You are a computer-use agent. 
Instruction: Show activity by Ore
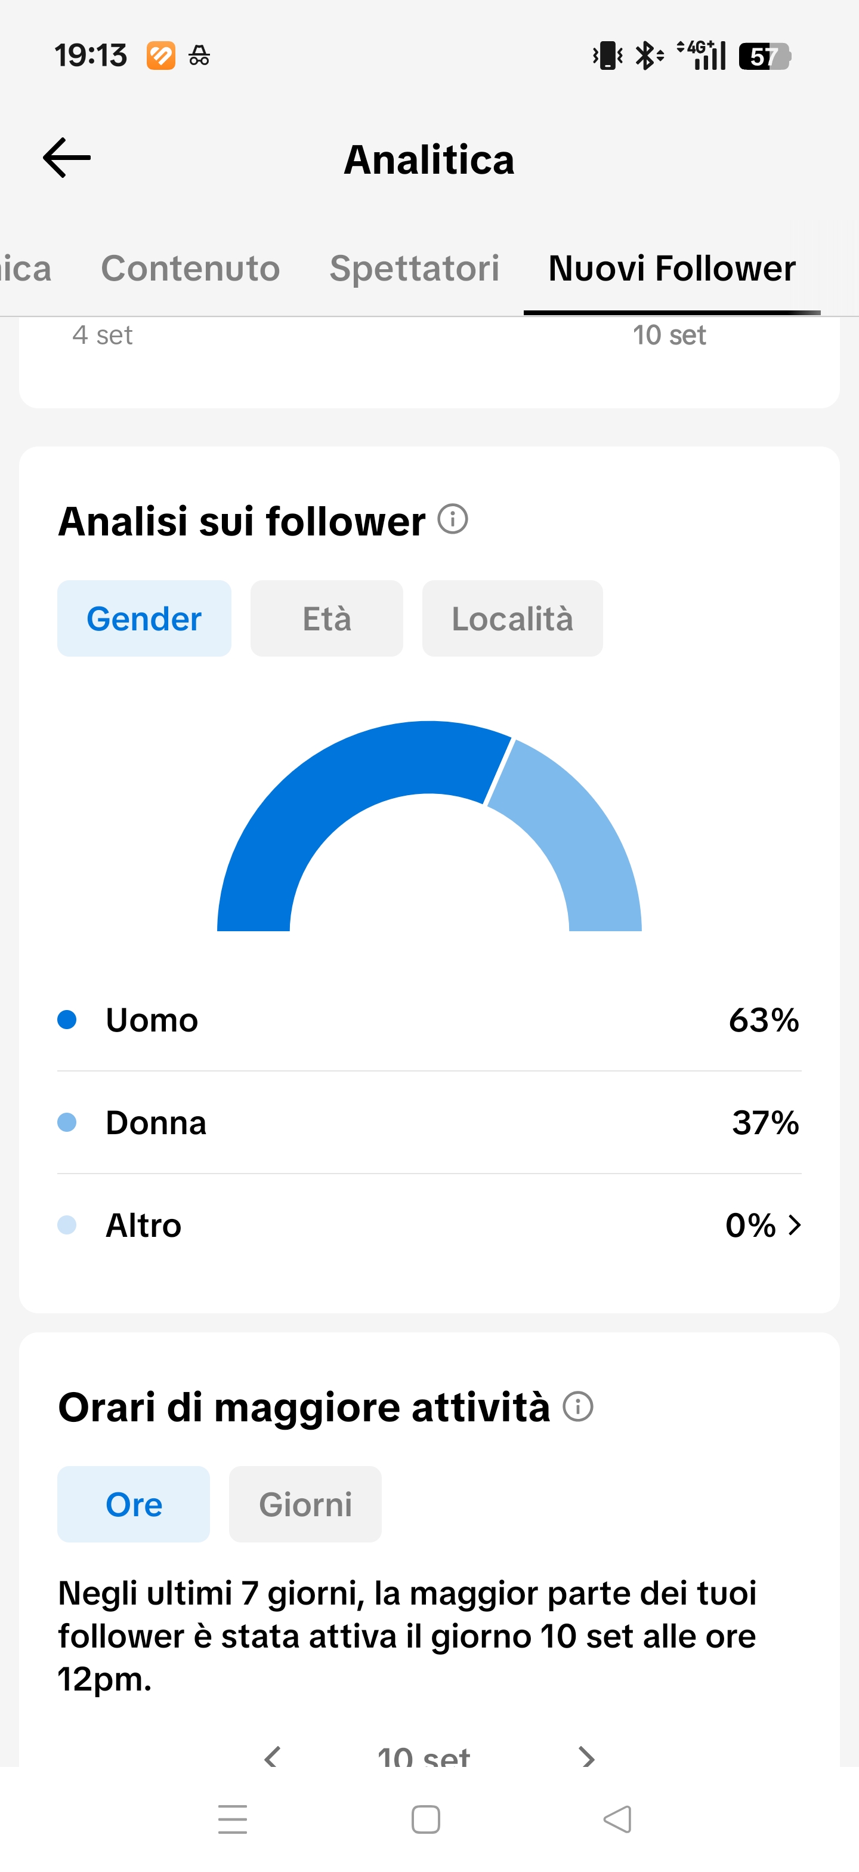click(x=134, y=1504)
